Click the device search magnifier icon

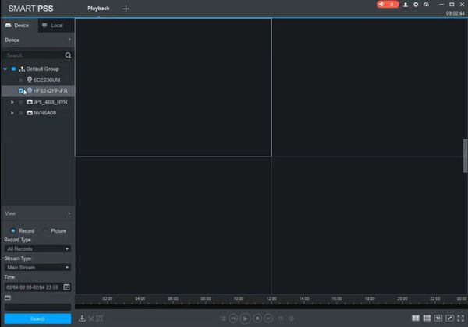(68, 55)
